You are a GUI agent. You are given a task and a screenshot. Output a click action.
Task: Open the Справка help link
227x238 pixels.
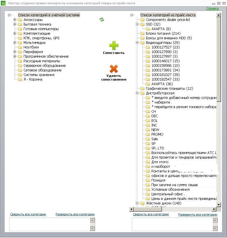click(212, 9)
